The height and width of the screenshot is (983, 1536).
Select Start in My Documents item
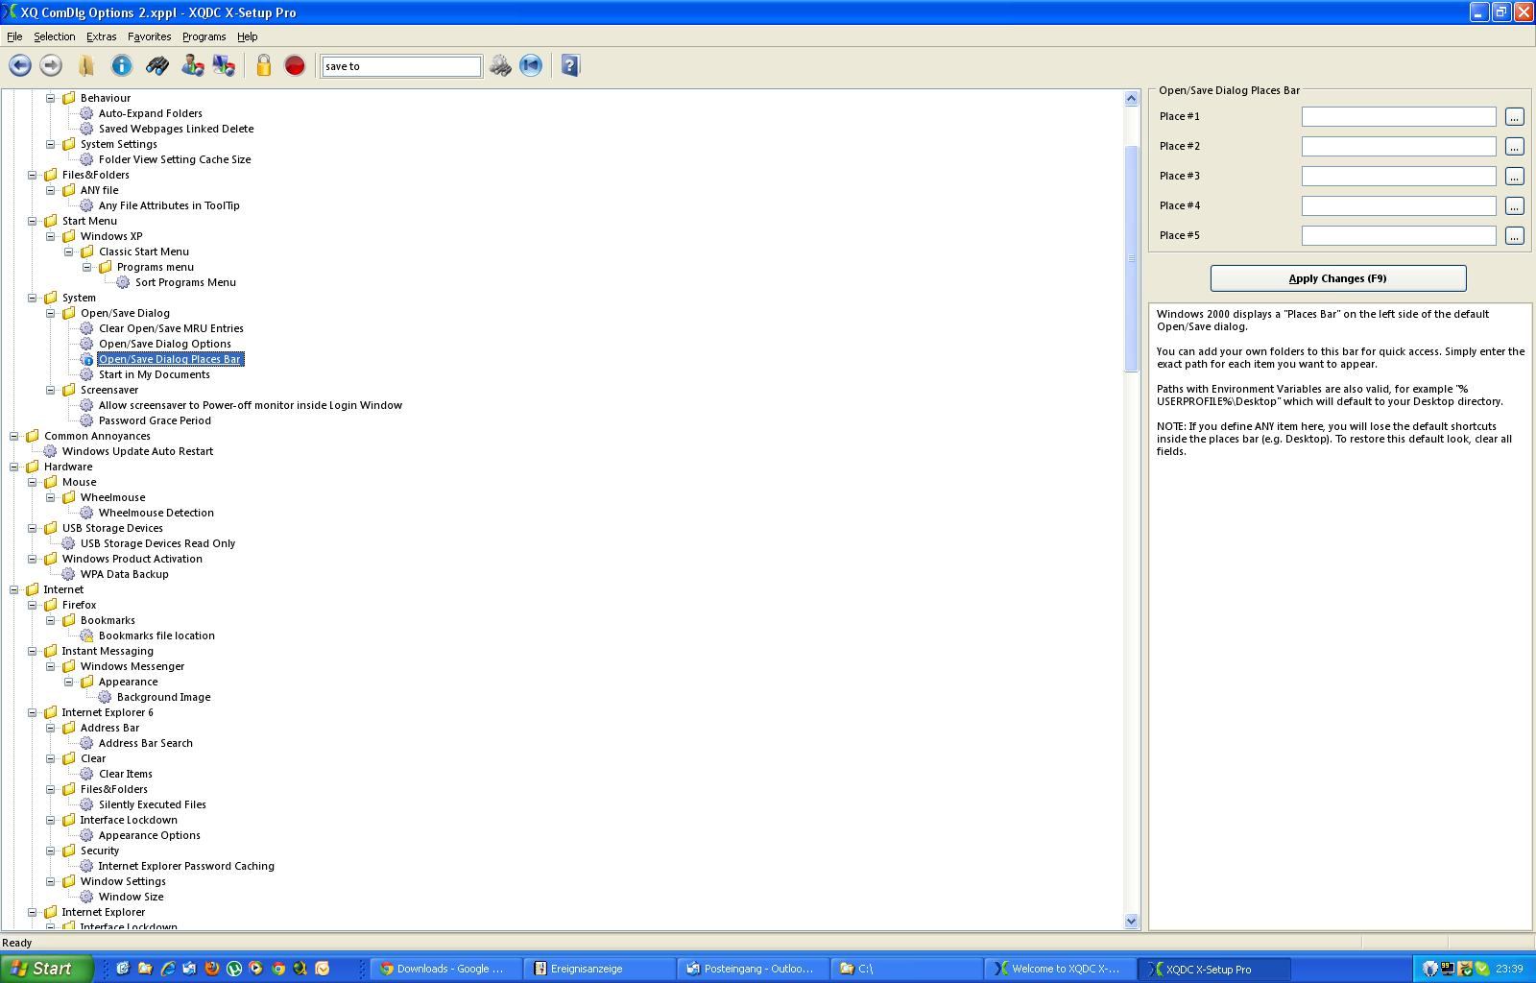[154, 374]
